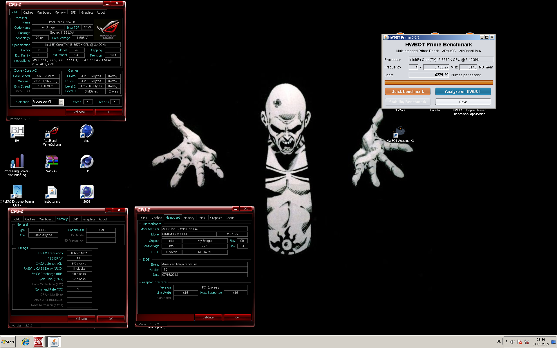Click the Show Desktop icon beside the clock
This screenshot has width=557, height=348.
point(554,342)
